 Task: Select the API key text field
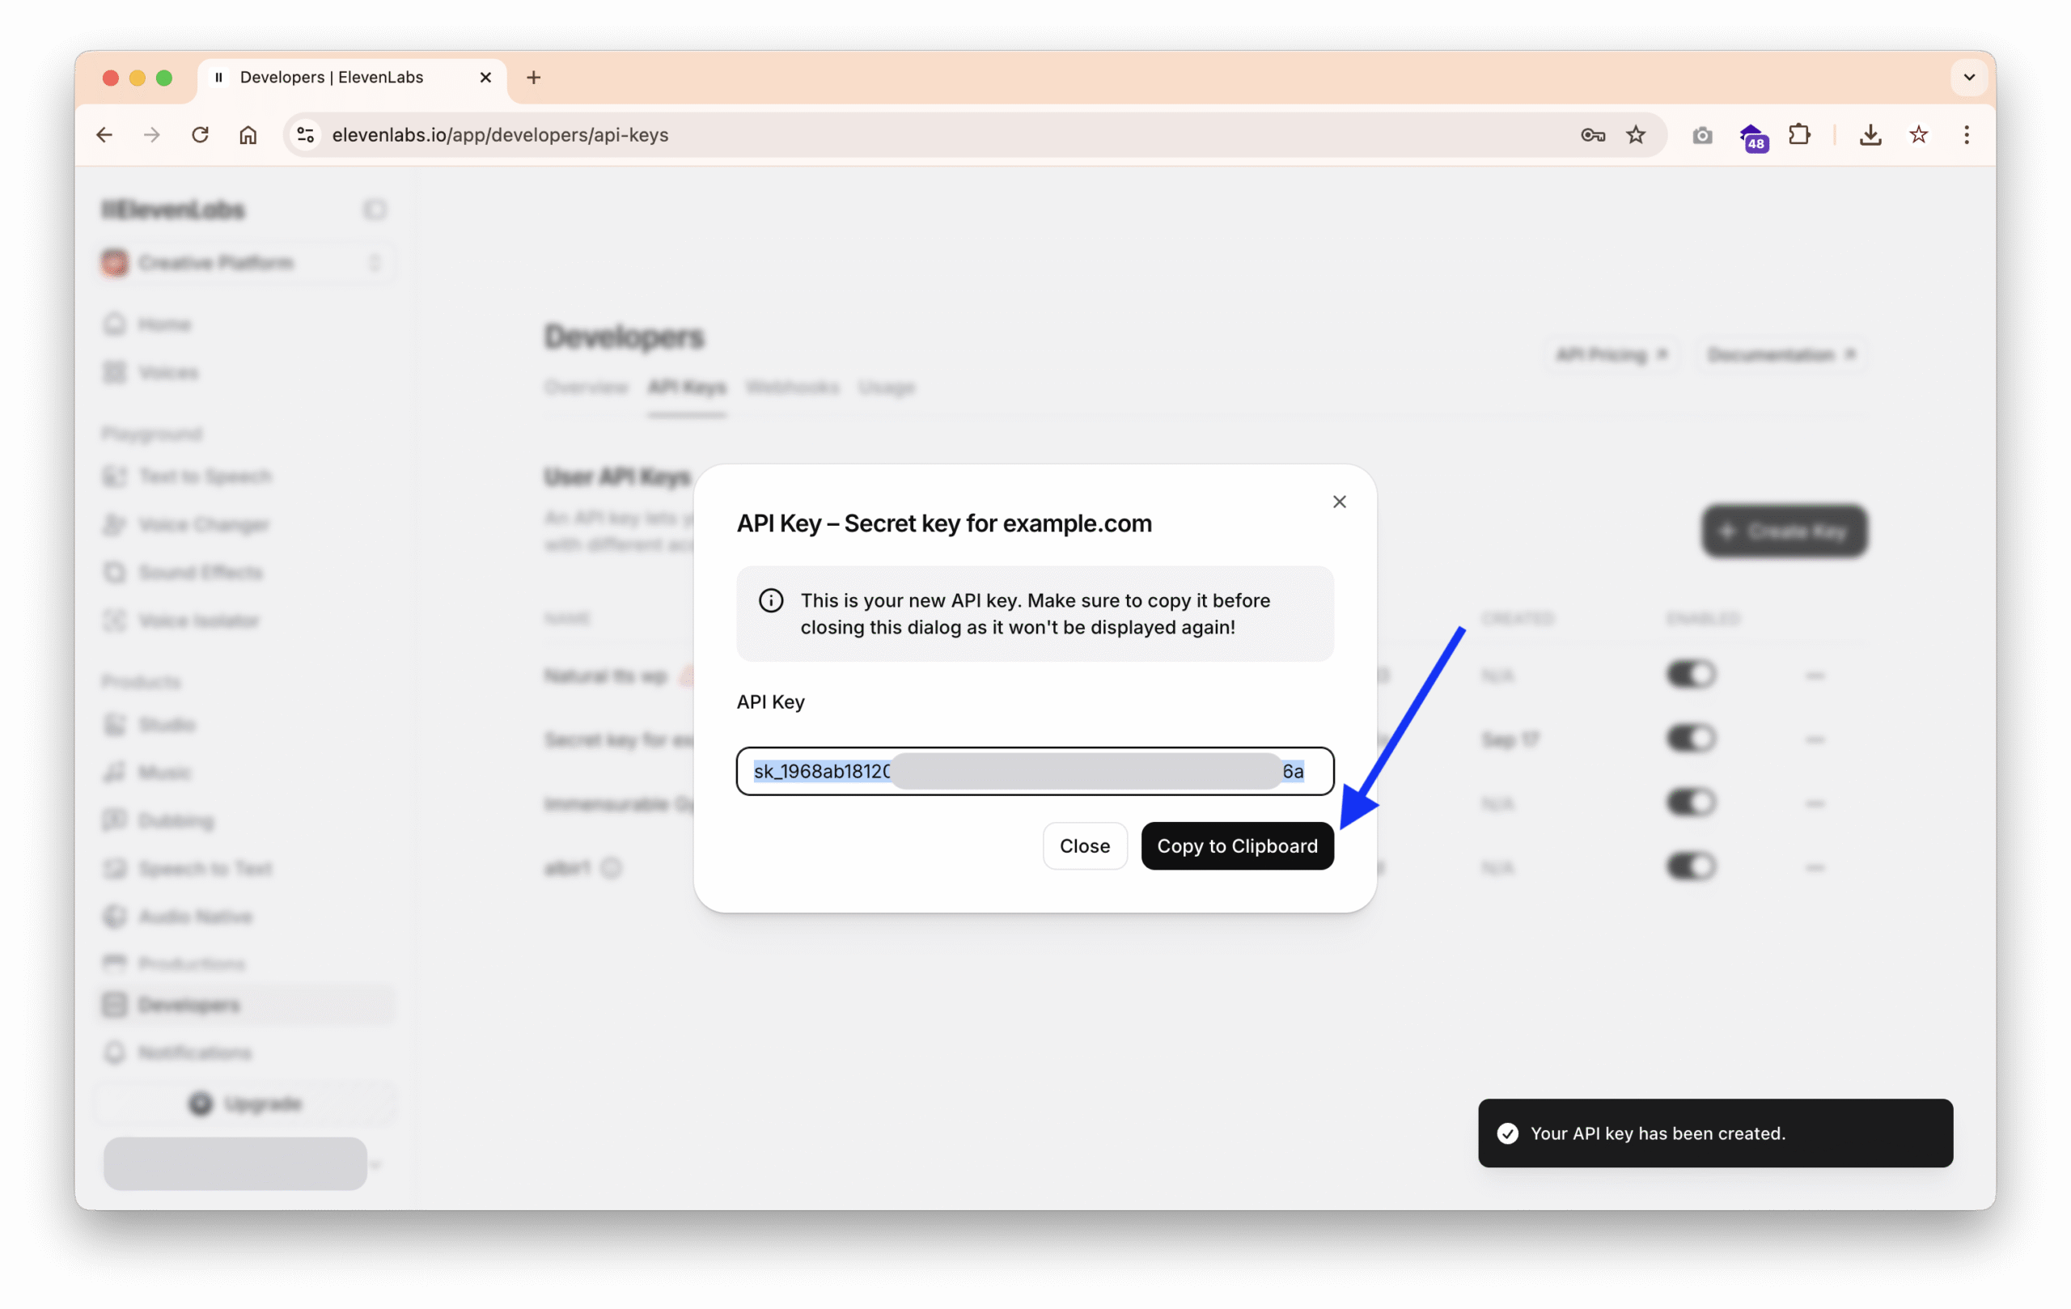tap(1034, 771)
